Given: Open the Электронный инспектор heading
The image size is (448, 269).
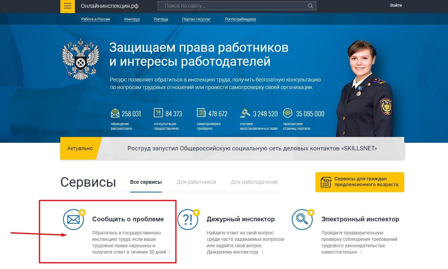Looking at the screenshot, I should coord(360,219).
